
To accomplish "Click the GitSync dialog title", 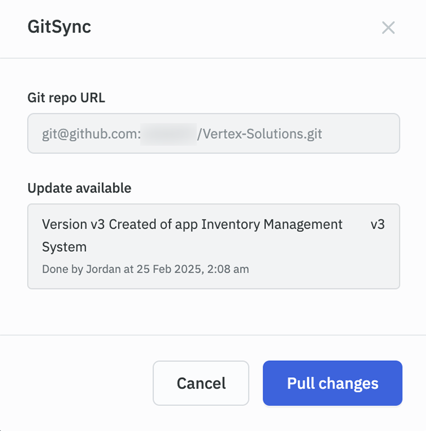I will (x=59, y=27).
